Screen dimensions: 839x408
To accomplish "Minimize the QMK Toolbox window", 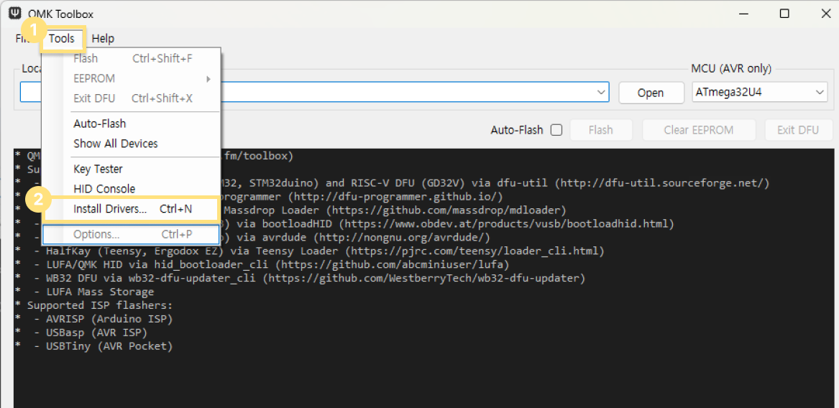I will pyautogui.click(x=746, y=14).
